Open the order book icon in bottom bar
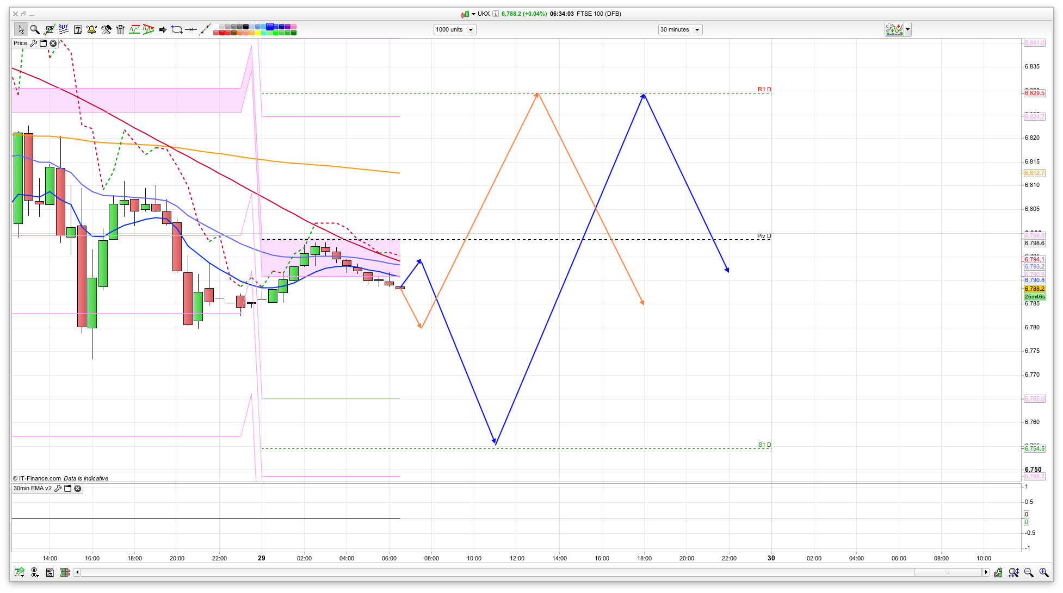The image size is (1063, 593). click(65, 572)
